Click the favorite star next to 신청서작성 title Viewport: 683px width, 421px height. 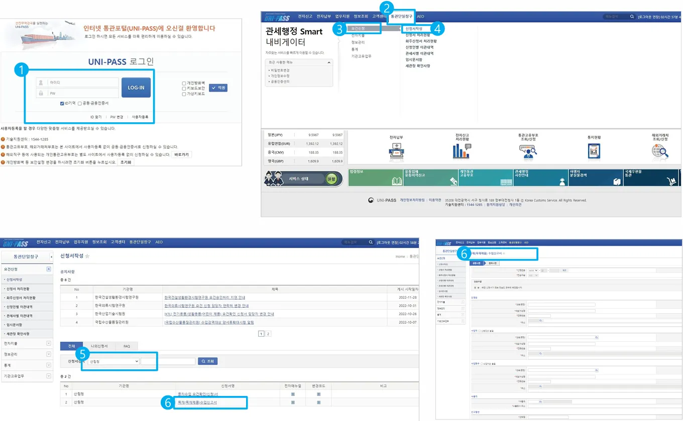click(x=87, y=257)
